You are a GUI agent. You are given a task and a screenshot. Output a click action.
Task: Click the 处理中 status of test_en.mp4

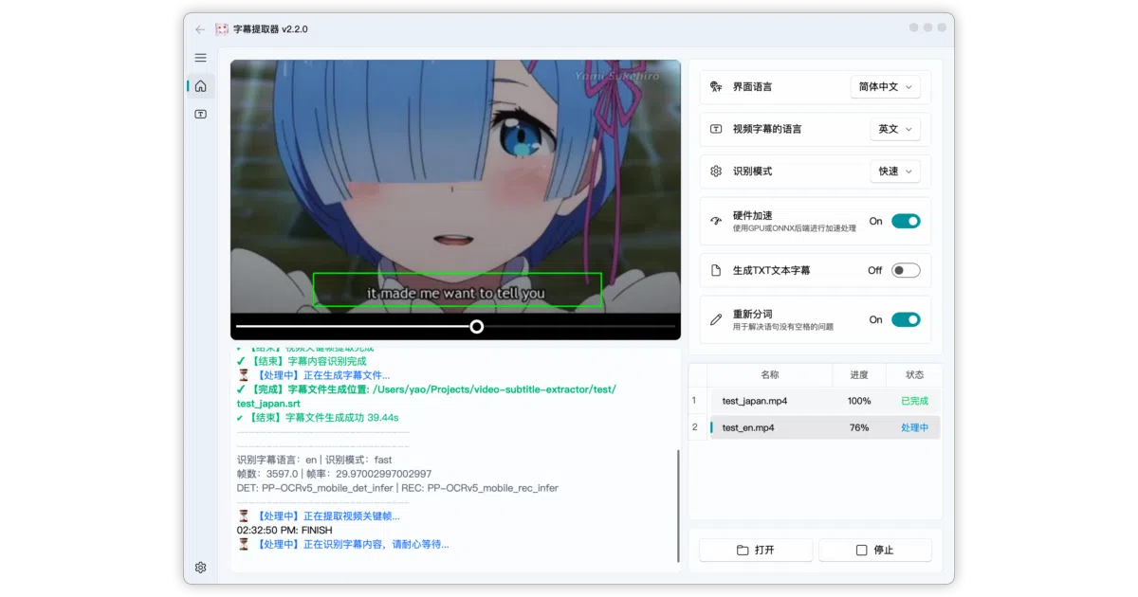pos(914,427)
